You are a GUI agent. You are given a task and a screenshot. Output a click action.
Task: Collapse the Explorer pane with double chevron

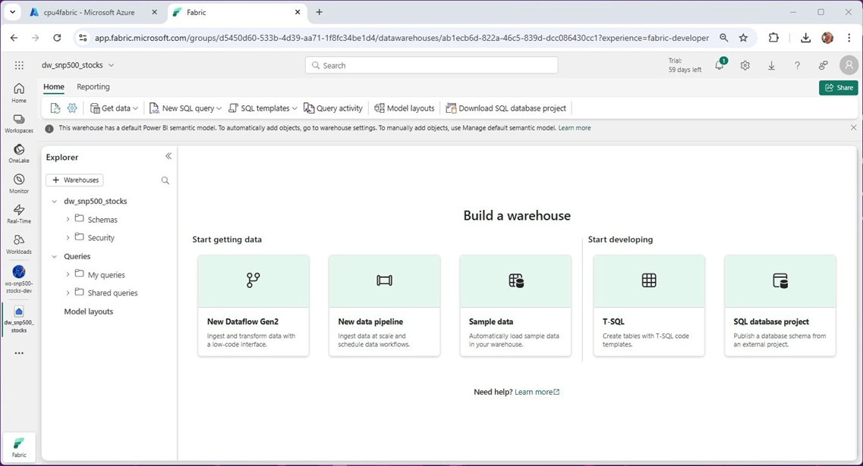169,156
